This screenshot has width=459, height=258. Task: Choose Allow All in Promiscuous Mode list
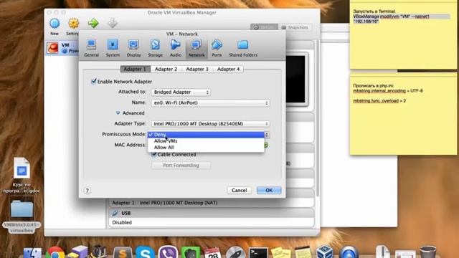pos(206,148)
